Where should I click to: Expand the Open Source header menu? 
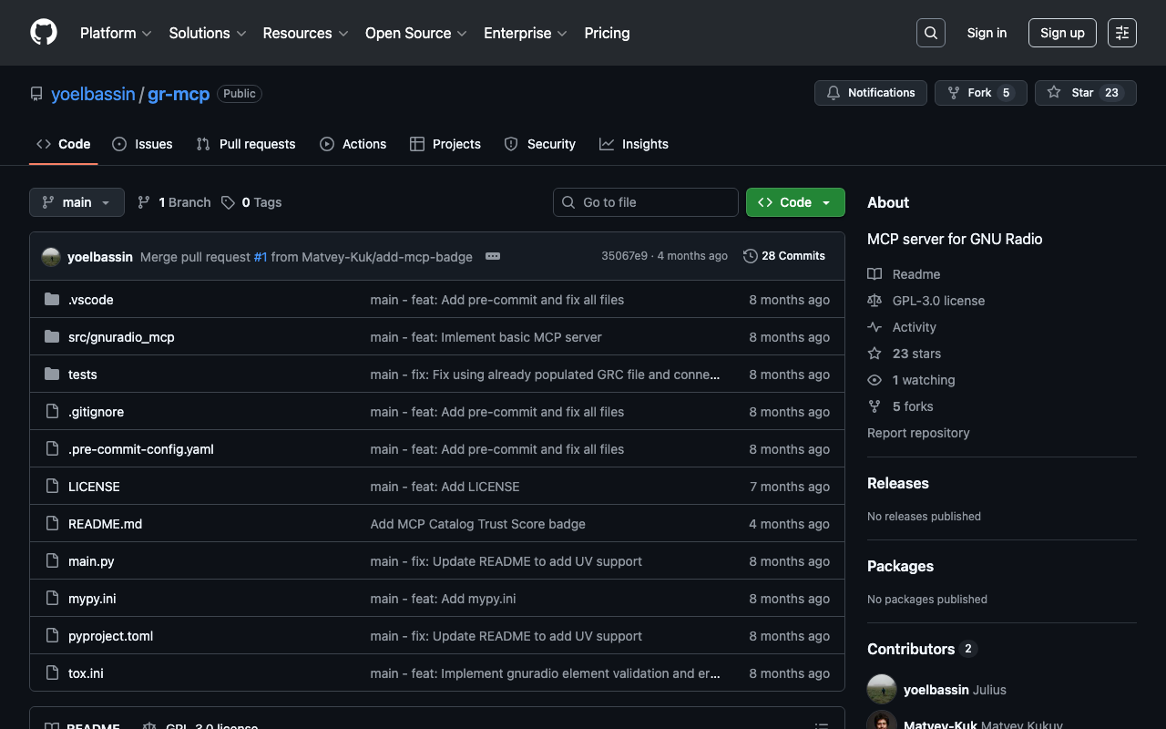pos(415,33)
